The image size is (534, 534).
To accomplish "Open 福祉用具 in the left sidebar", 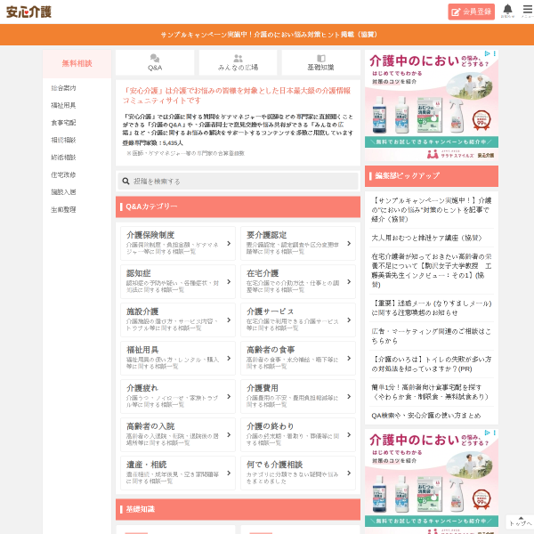I will point(63,105).
